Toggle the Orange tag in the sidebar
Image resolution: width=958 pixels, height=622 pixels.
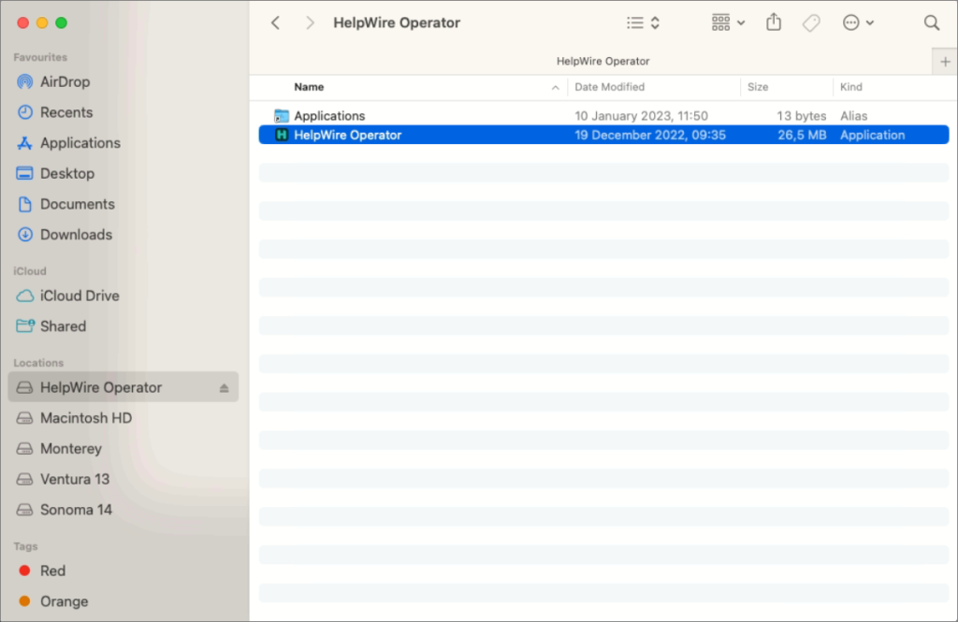[64, 601]
